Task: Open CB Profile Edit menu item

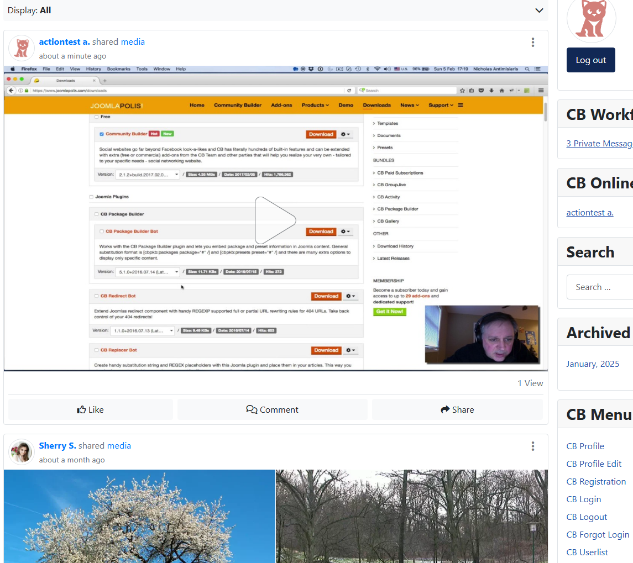Action: click(594, 464)
